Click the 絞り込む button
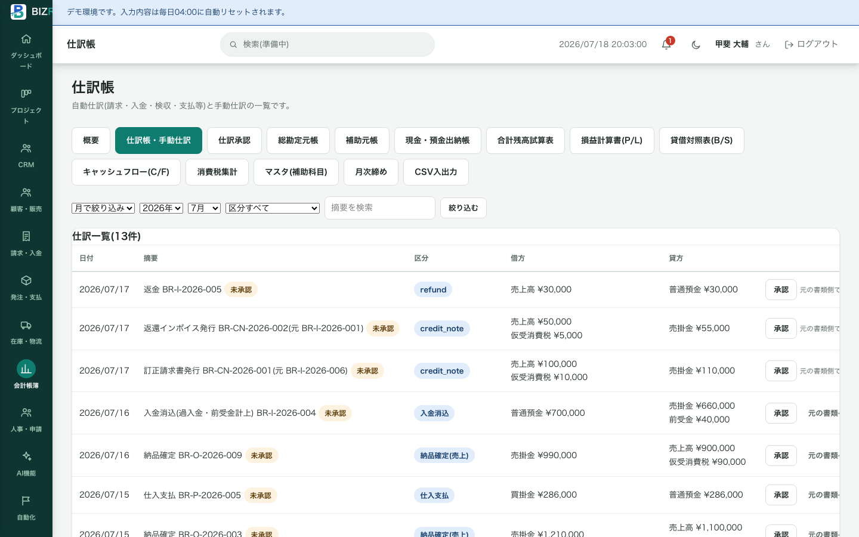This screenshot has width=859, height=537. tap(464, 208)
